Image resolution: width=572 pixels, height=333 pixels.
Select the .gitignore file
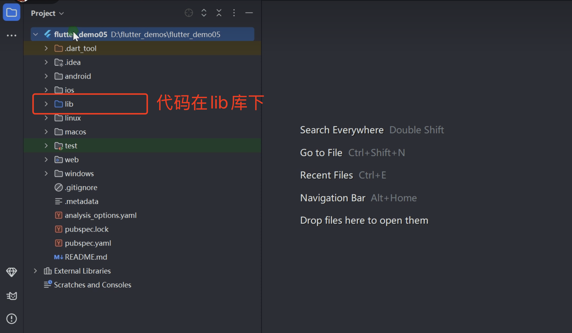(81, 187)
